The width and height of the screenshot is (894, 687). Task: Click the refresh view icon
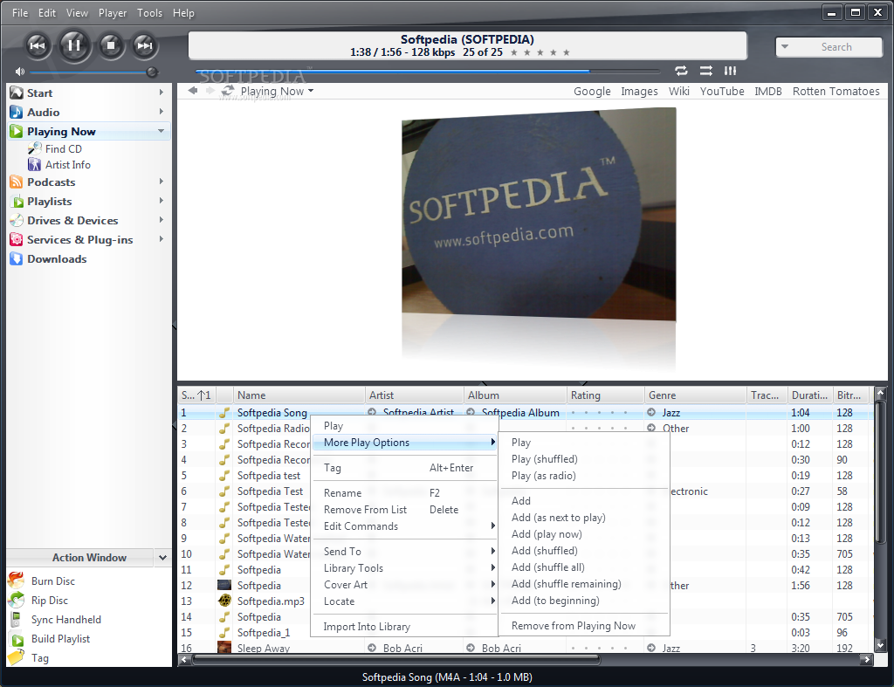coord(228,91)
